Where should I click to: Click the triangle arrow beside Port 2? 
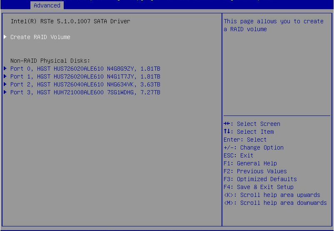click(x=5, y=84)
